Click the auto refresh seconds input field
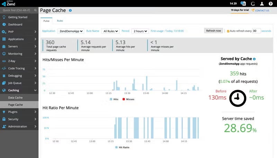Viewport: 277px width, 158px height. pyautogui.click(x=256, y=31)
